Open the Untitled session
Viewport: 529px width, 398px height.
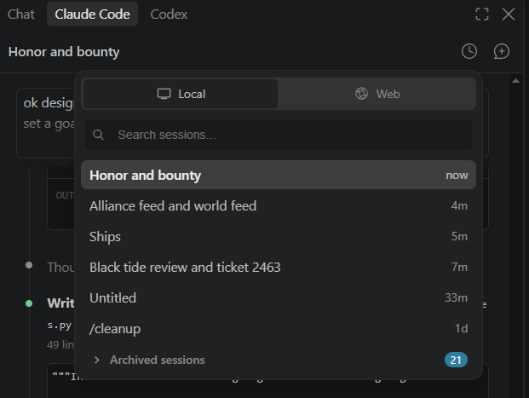pos(279,298)
